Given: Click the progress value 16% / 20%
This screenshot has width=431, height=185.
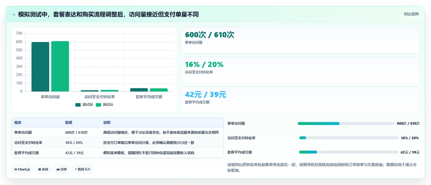Looking at the screenshot, I should 410,138.
